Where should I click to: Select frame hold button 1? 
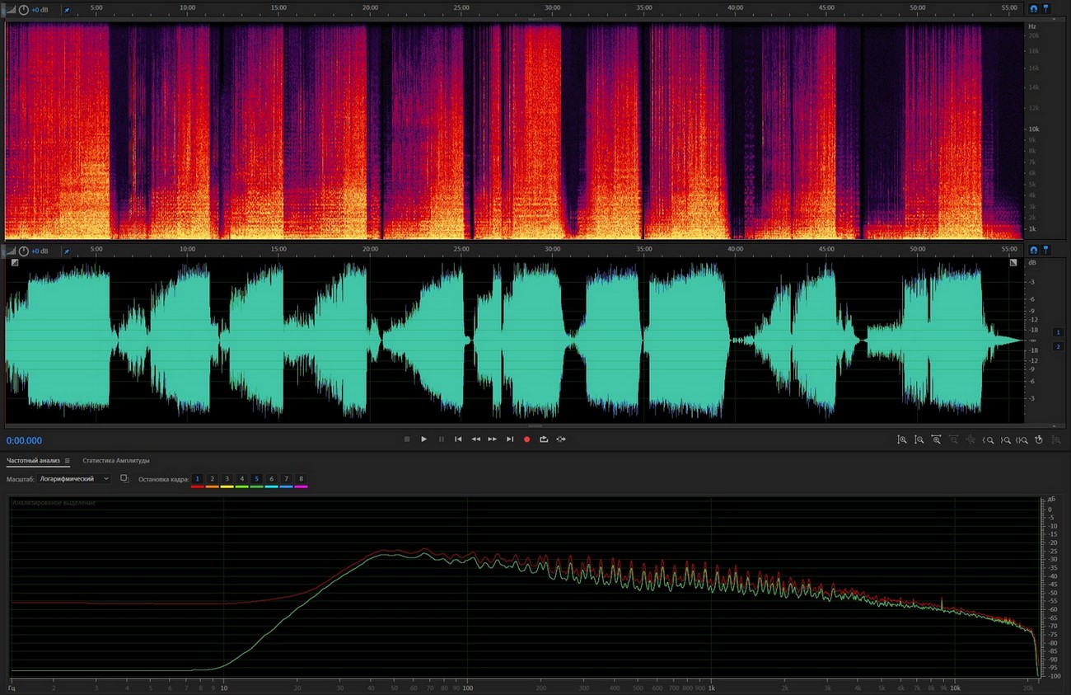(198, 479)
